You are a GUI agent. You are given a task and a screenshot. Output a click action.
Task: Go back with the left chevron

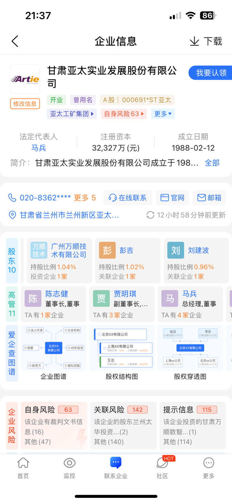(15, 41)
